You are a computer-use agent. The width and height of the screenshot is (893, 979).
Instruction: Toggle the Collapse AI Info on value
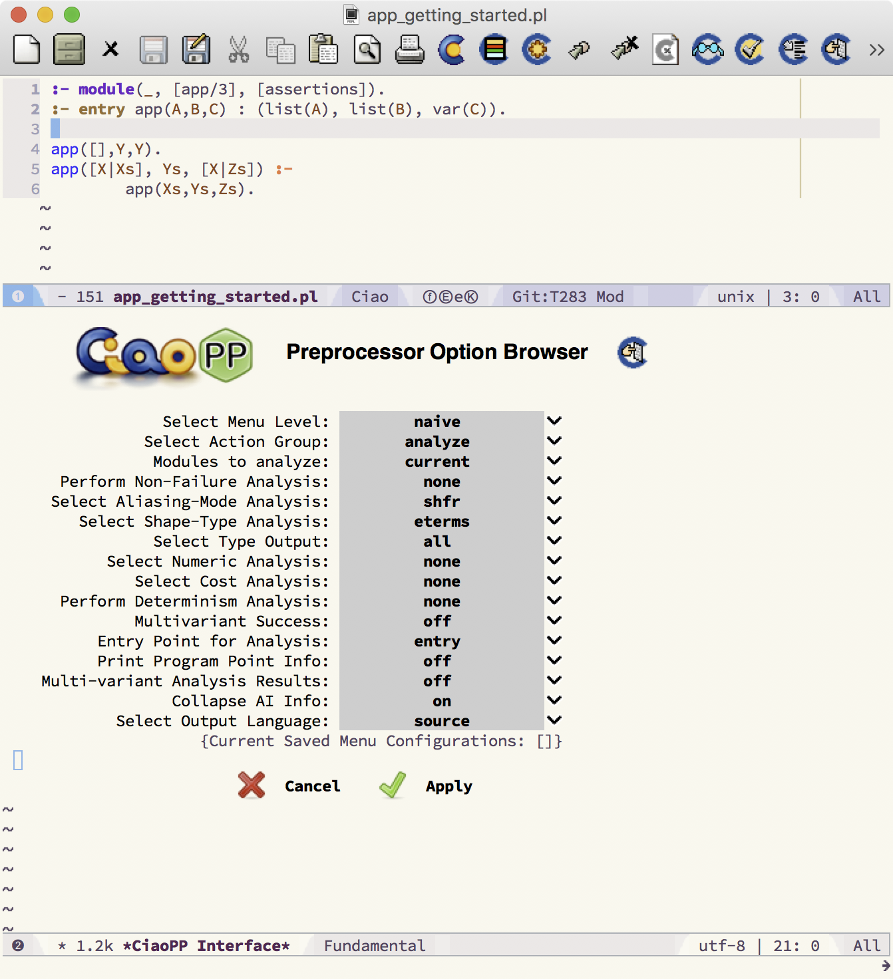[x=441, y=701]
